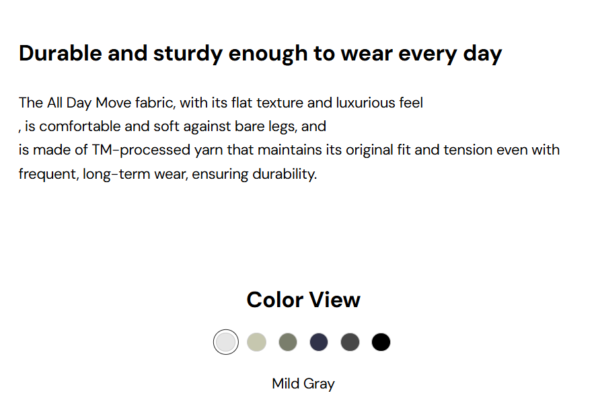
Task: Select the dark navy color swatch
Action: tap(319, 342)
